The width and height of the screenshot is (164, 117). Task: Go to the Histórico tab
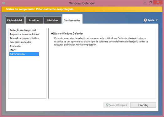click(x=53, y=20)
